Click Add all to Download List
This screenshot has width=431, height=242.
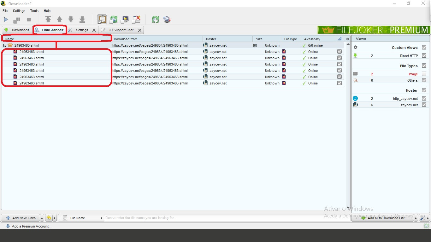point(383,218)
